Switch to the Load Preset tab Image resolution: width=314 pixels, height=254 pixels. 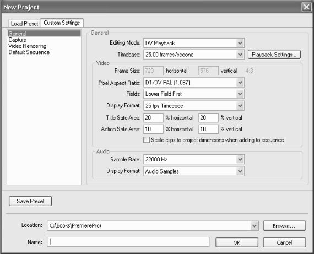[x=24, y=24]
